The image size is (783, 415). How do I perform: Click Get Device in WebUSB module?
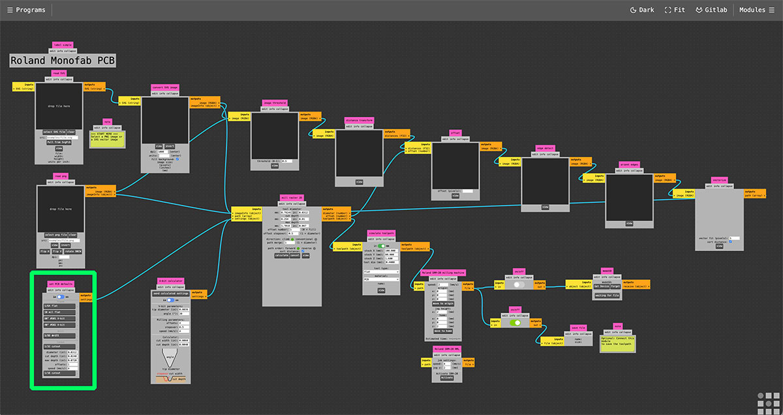click(603, 286)
